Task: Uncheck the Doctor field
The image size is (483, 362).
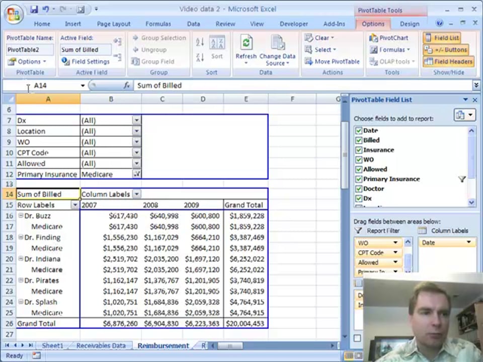Action: click(358, 189)
